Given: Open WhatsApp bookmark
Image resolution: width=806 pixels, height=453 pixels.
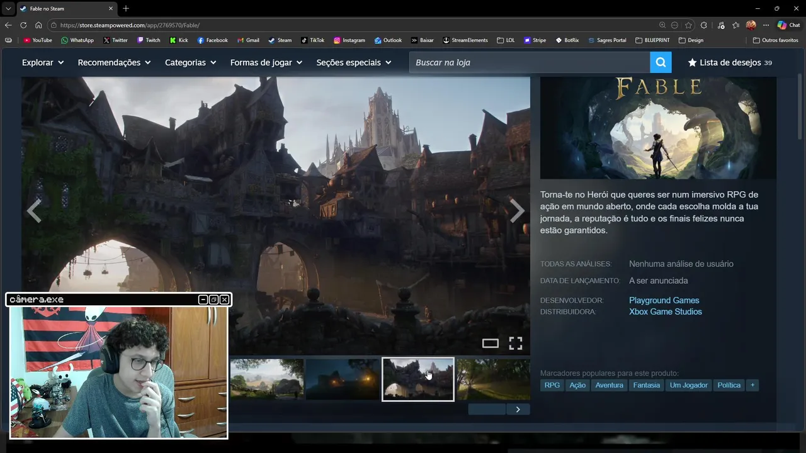Looking at the screenshot, I should pos(77,40).
